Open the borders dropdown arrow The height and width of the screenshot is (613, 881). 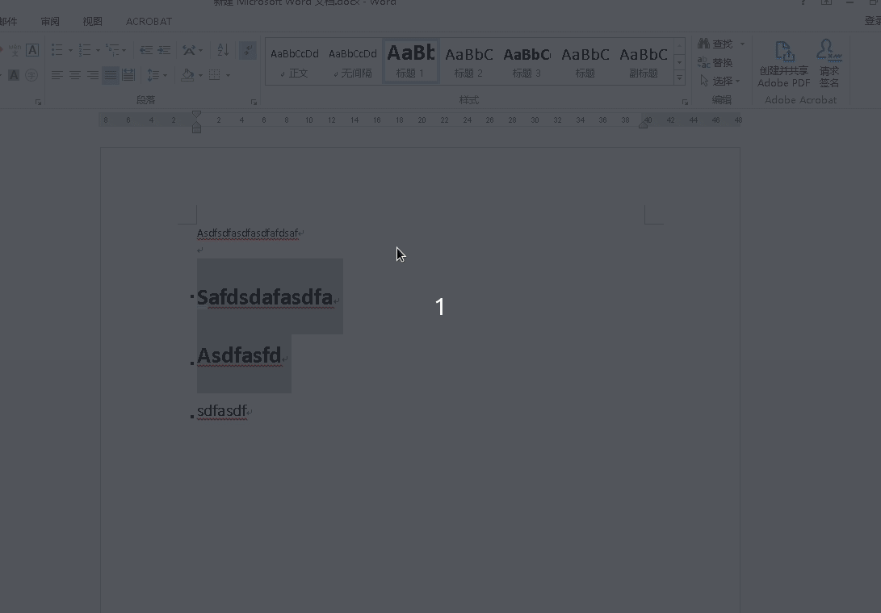[x=228, y=75]
